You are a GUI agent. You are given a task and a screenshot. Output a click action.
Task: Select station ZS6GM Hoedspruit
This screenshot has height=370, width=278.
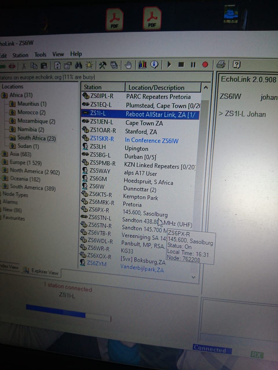pos(139,180)
